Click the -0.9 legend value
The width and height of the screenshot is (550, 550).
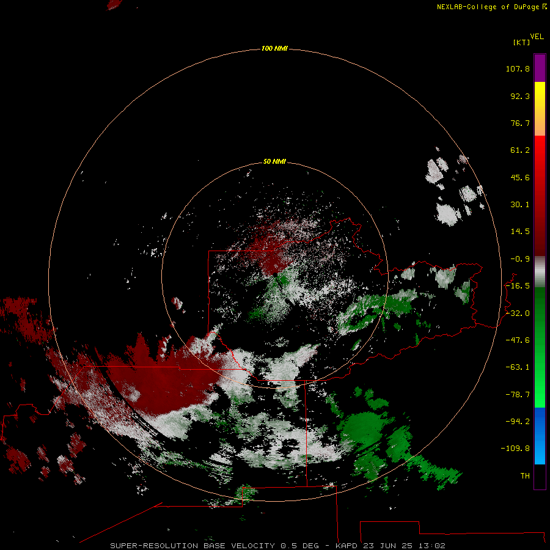[520, 259]
